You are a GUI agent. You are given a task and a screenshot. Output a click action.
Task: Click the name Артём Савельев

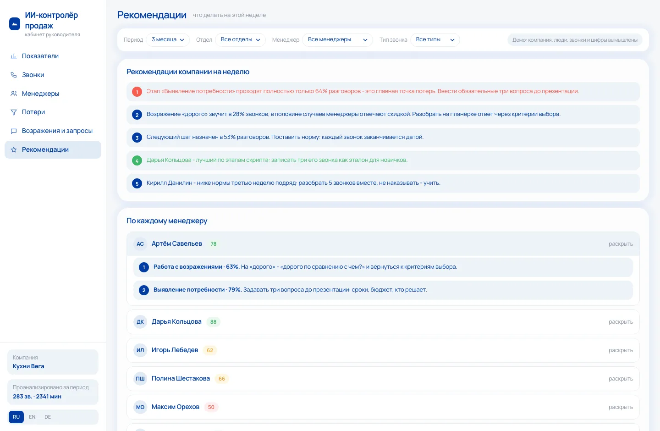(x=177, y=244)
